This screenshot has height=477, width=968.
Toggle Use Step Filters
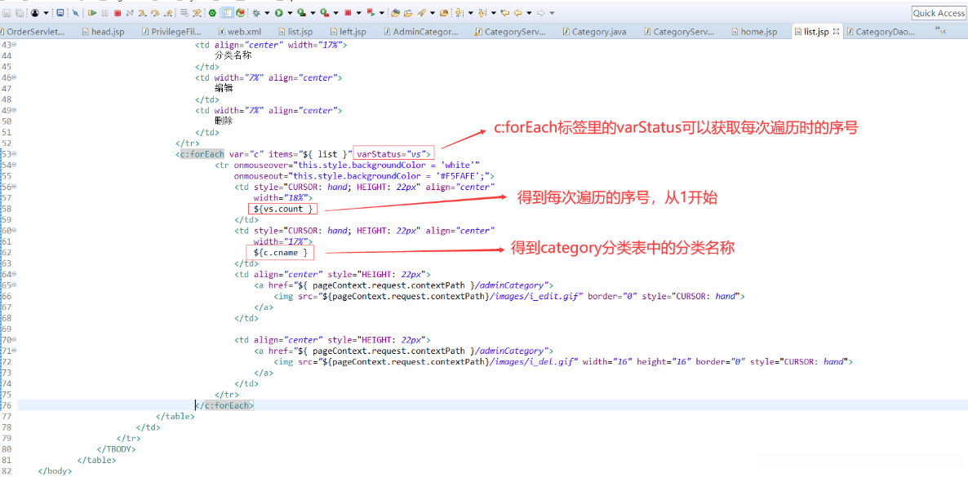point(197,13)
